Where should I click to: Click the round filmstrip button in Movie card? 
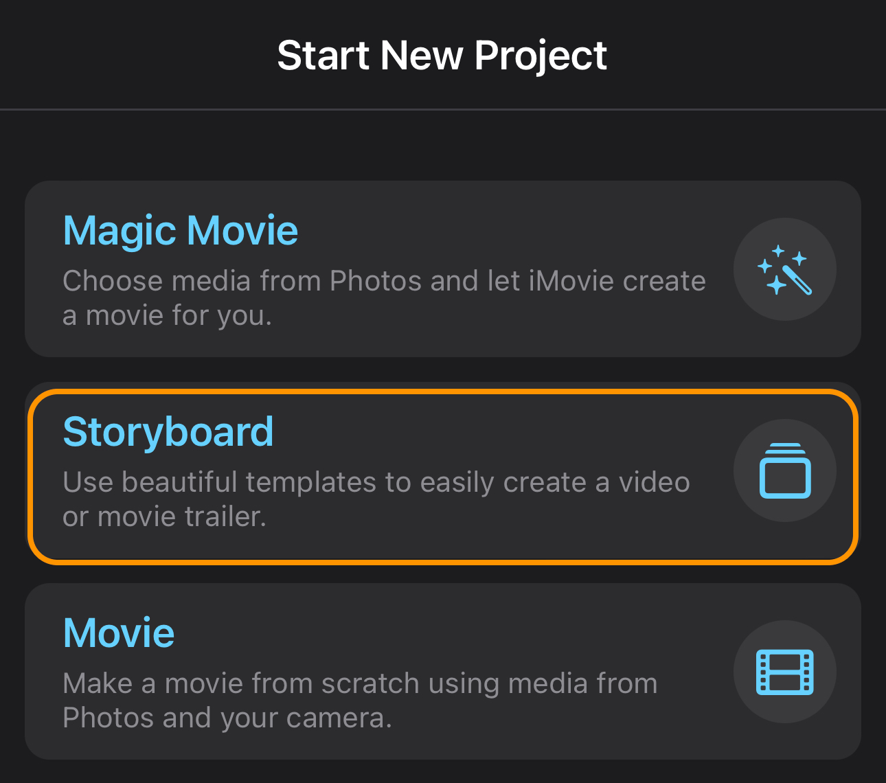(785, 672)
